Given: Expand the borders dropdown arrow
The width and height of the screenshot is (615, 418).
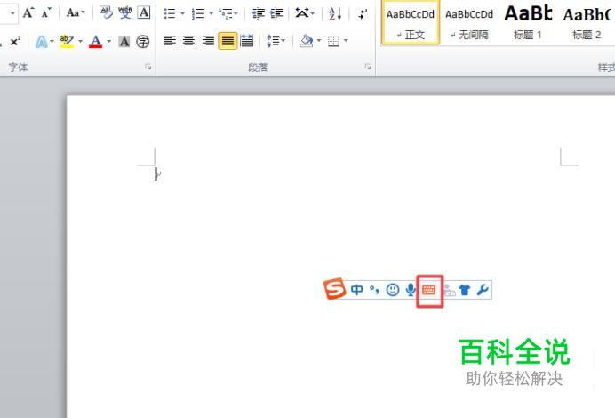Looking at the screenshot, I should pyautogui.click(x=346, y=41).
